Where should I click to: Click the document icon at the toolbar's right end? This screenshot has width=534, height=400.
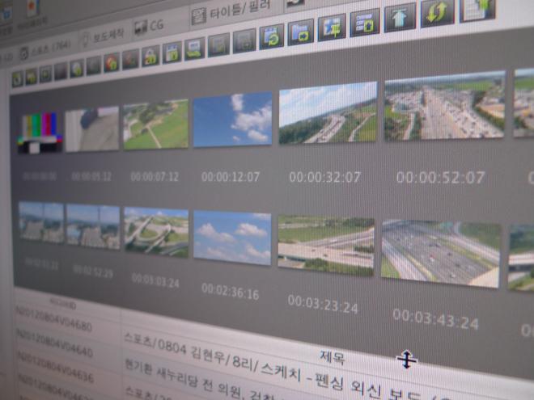click(477, 8)
